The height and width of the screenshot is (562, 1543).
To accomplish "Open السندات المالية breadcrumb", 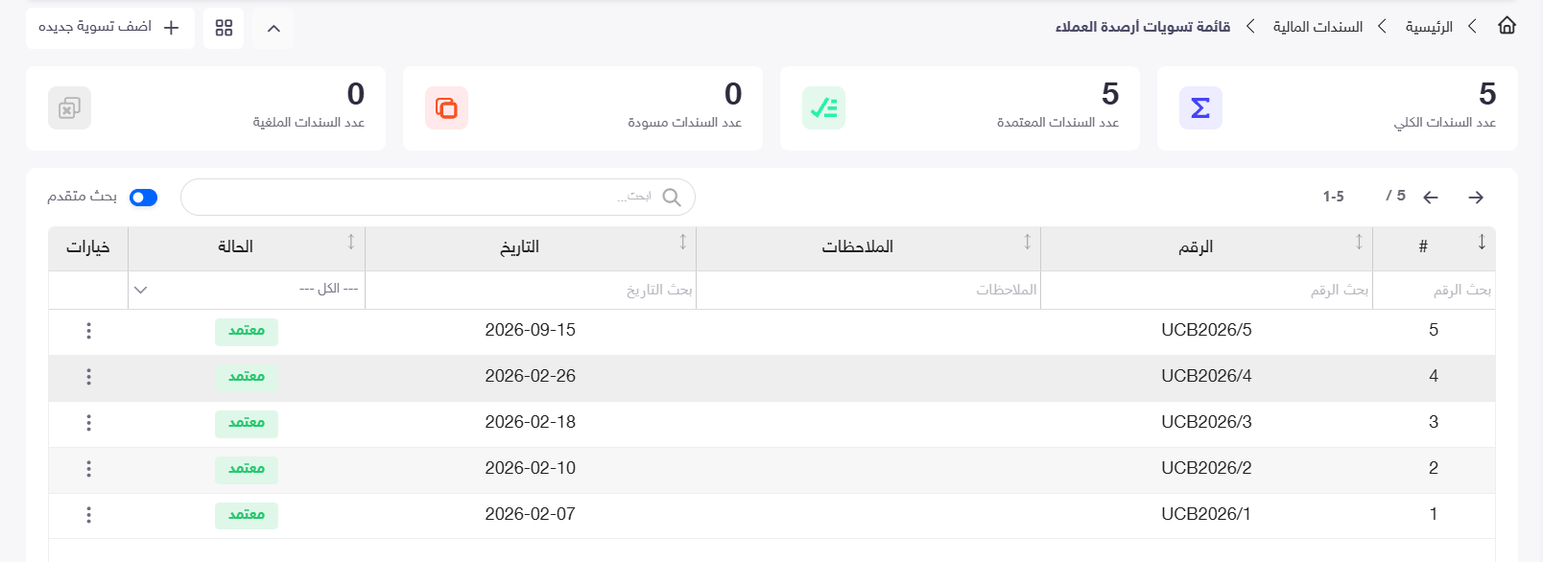I will 1317,27.
